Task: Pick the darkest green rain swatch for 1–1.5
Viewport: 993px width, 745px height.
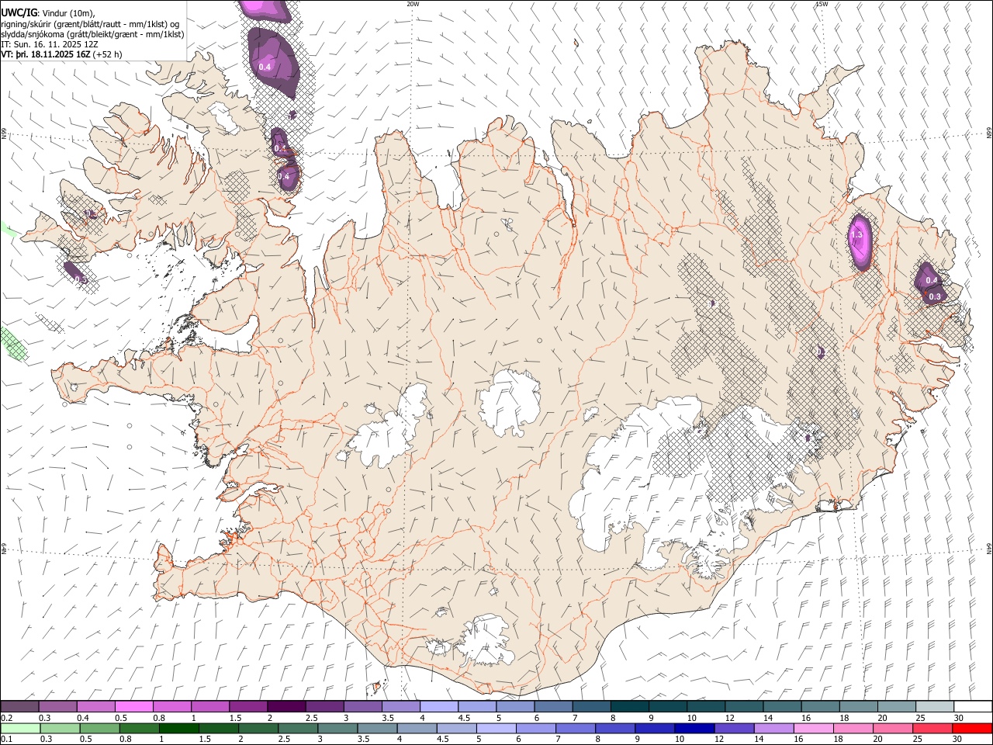Action: (x=178, y=729)
